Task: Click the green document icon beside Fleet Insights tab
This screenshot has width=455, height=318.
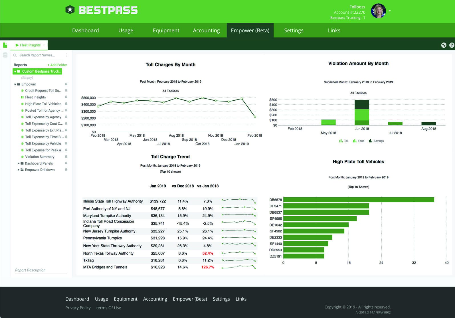Action: click(x=5, y=45)
